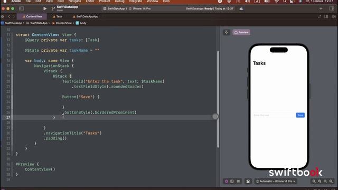338x190 pixels.
Task: Zoom the preview to fit
Action: click(325, 181)
